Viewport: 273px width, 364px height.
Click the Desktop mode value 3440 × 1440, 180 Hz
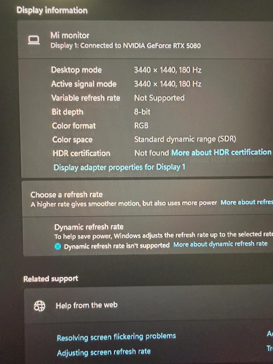168,70
